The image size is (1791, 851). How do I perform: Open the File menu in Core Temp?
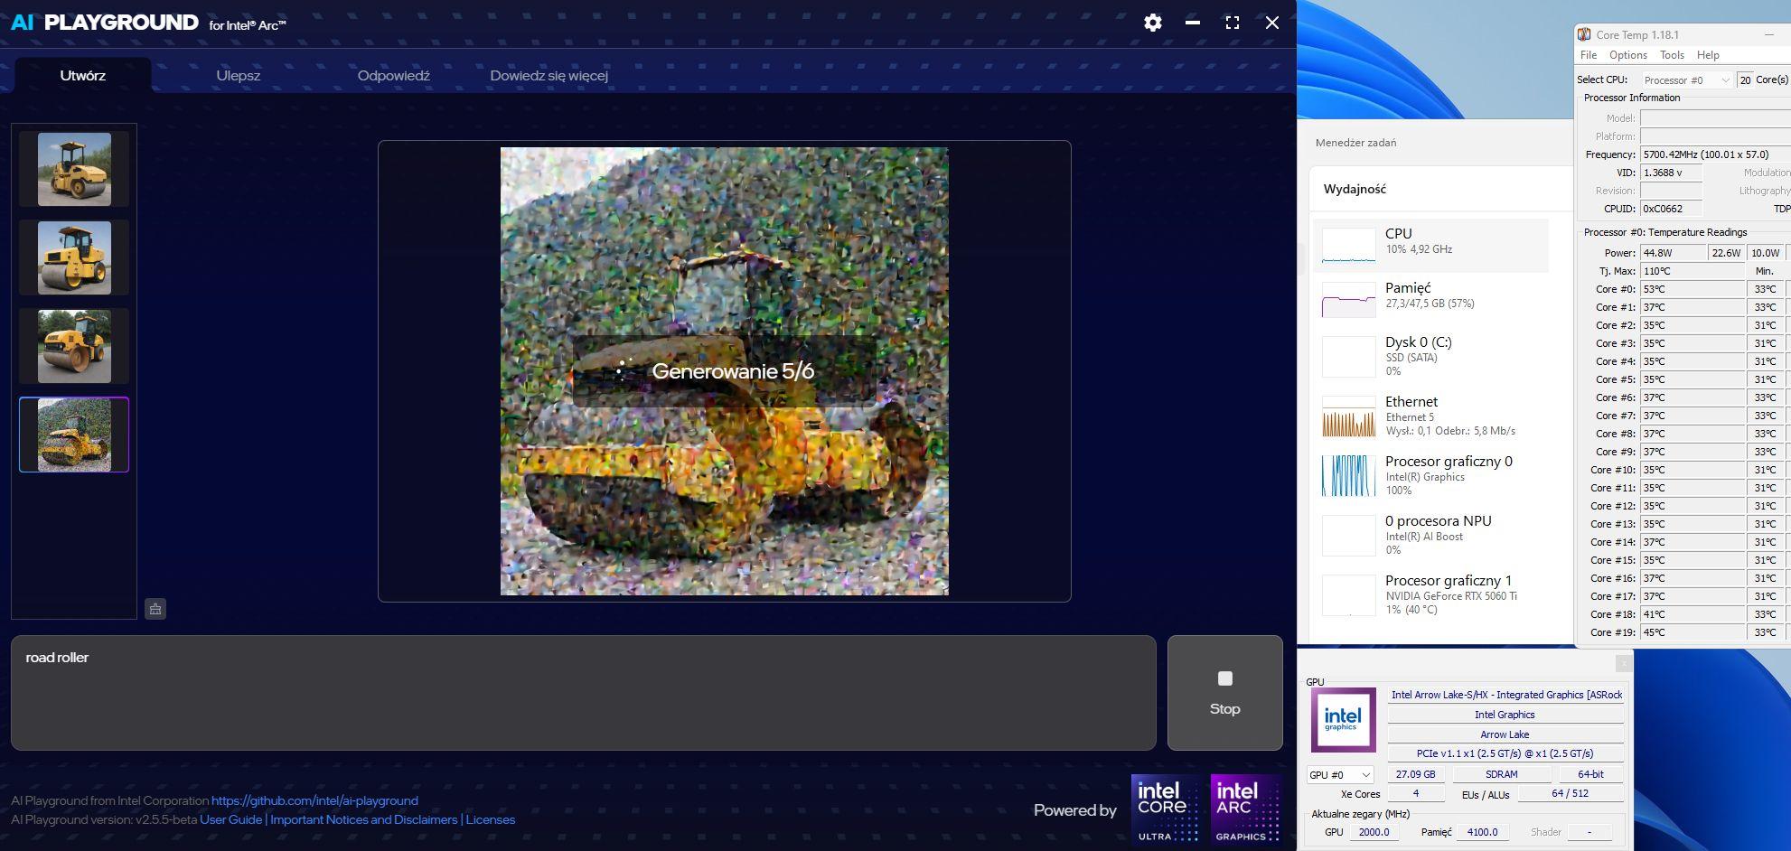(1589, 55)
